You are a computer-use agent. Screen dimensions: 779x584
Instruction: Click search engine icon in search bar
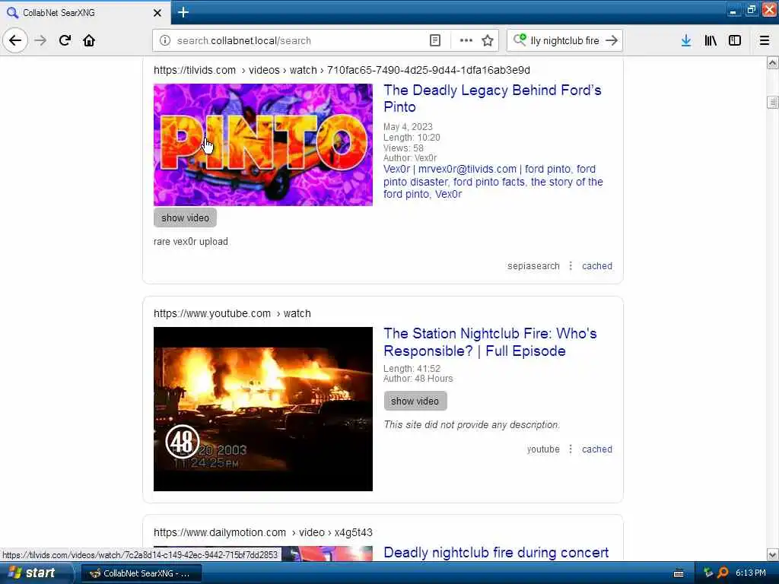click(x=520, y=40)
